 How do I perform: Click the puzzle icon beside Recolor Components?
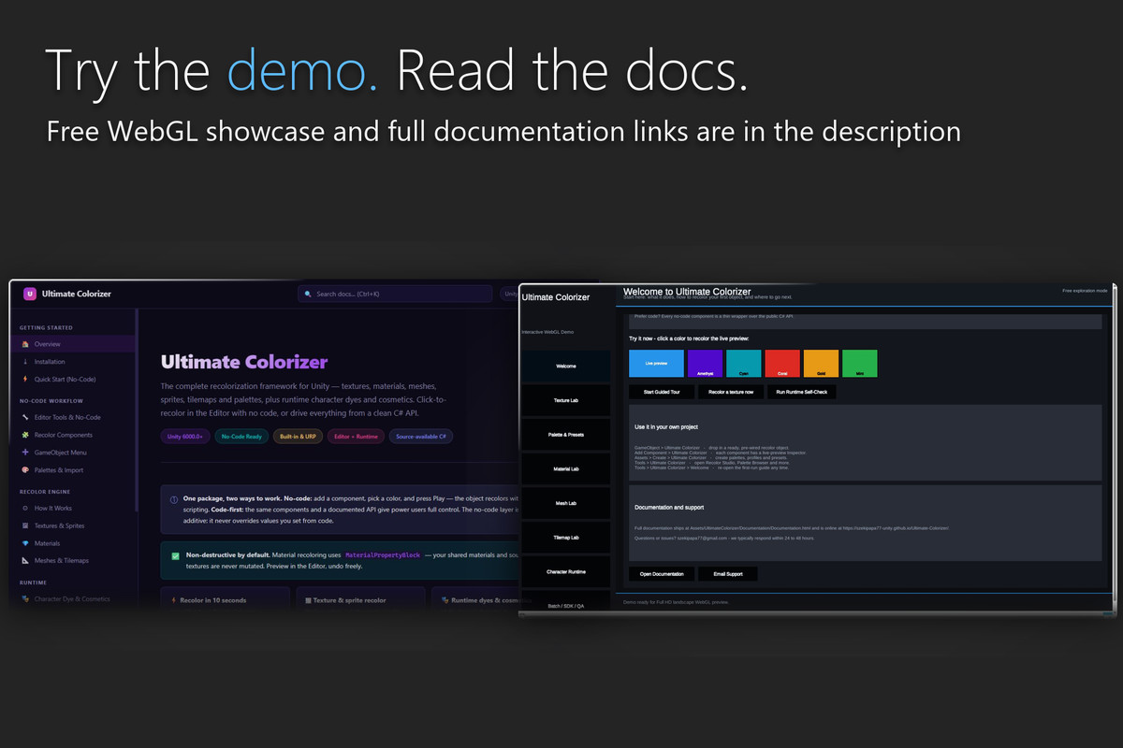pos(25,435)
